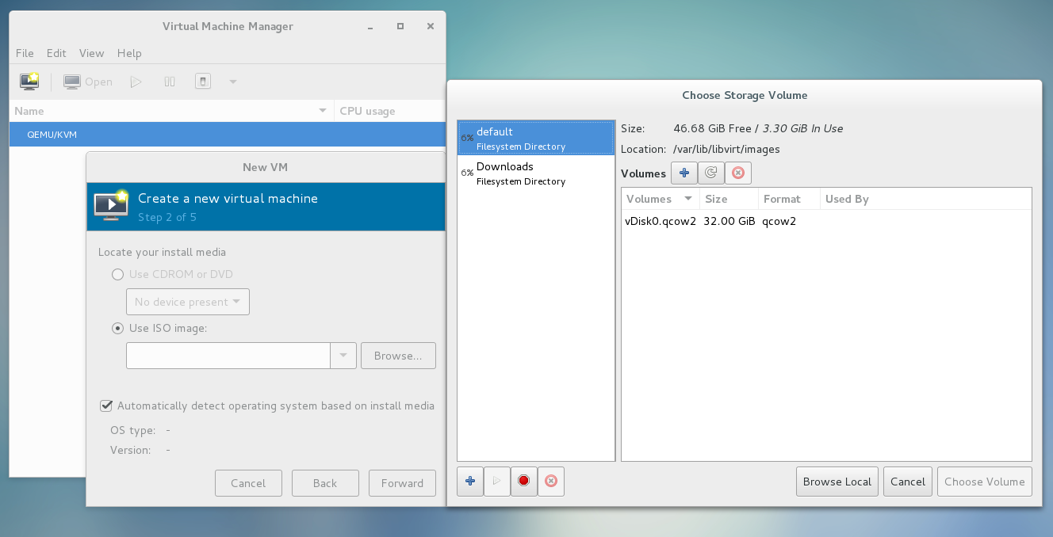Click the pause VM toolbar icon
Image resolution: width=1053 pixels, height=537 pixels.
pos(170,82)
